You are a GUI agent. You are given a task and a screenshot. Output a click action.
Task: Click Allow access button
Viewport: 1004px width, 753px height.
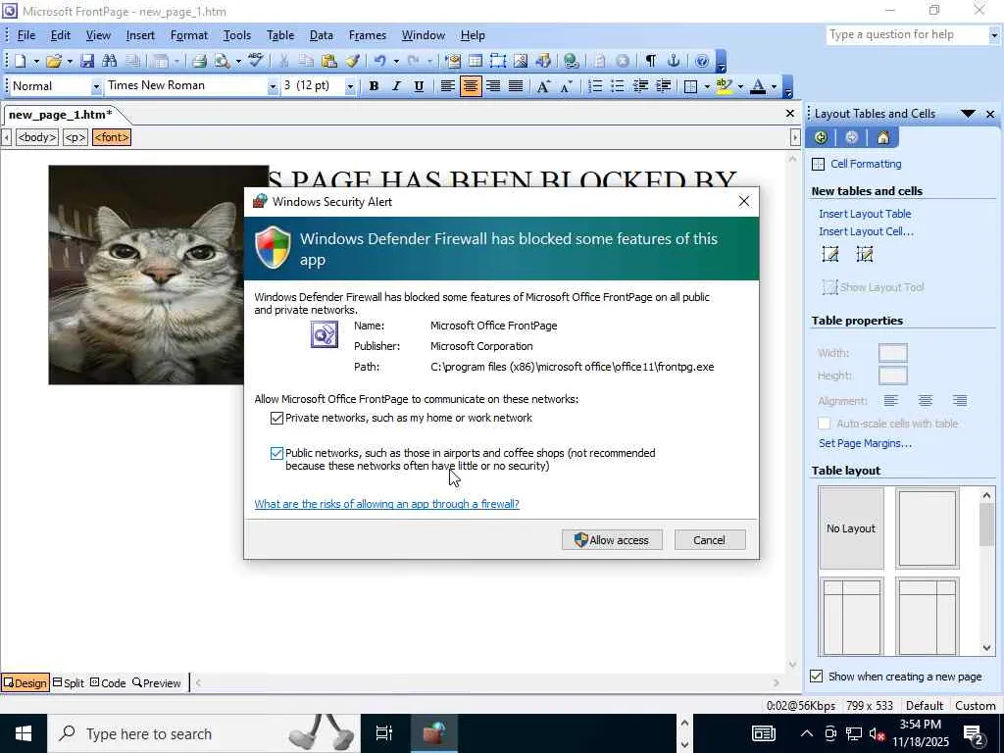pyautogui.click(x=612, y=540)
